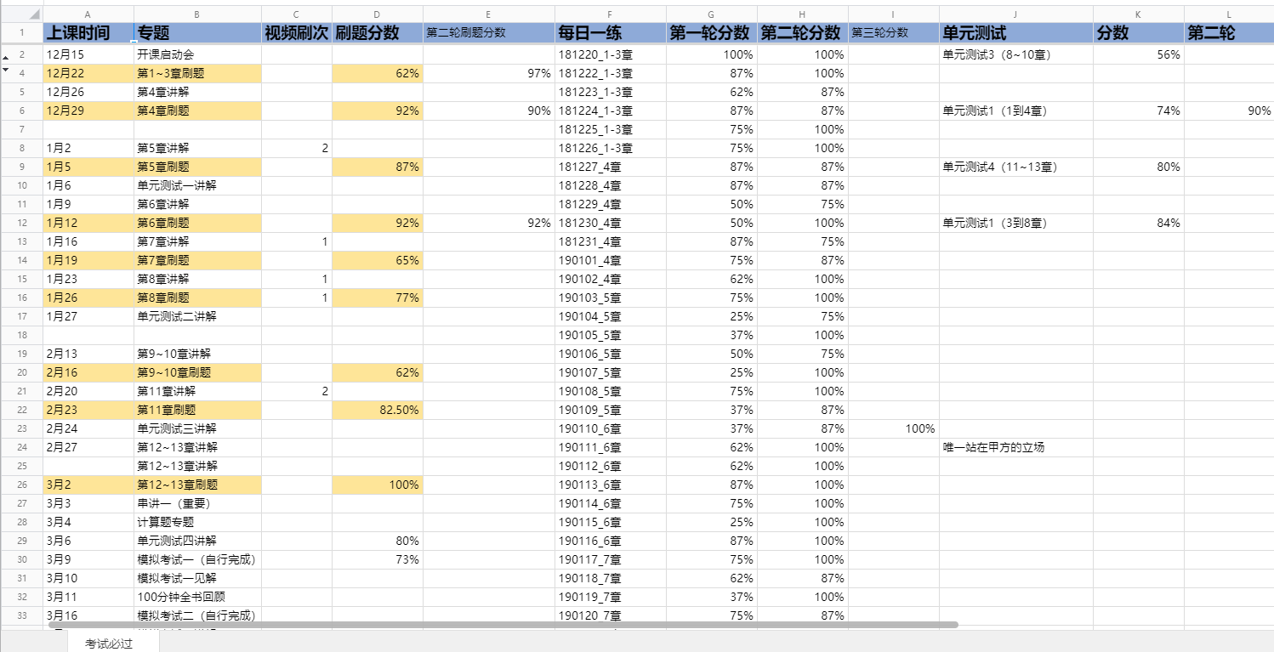Select the 181220_1-3章 cell
Image resolution: width=1274 pixels, height=652 pixels.
coord(610,54)
